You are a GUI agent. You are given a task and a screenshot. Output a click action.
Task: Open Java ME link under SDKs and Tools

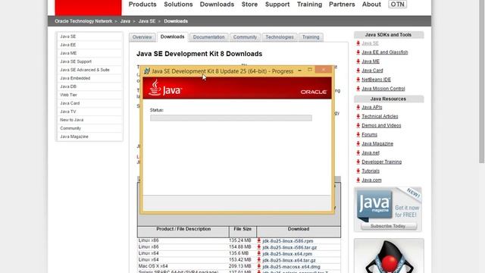371,61
